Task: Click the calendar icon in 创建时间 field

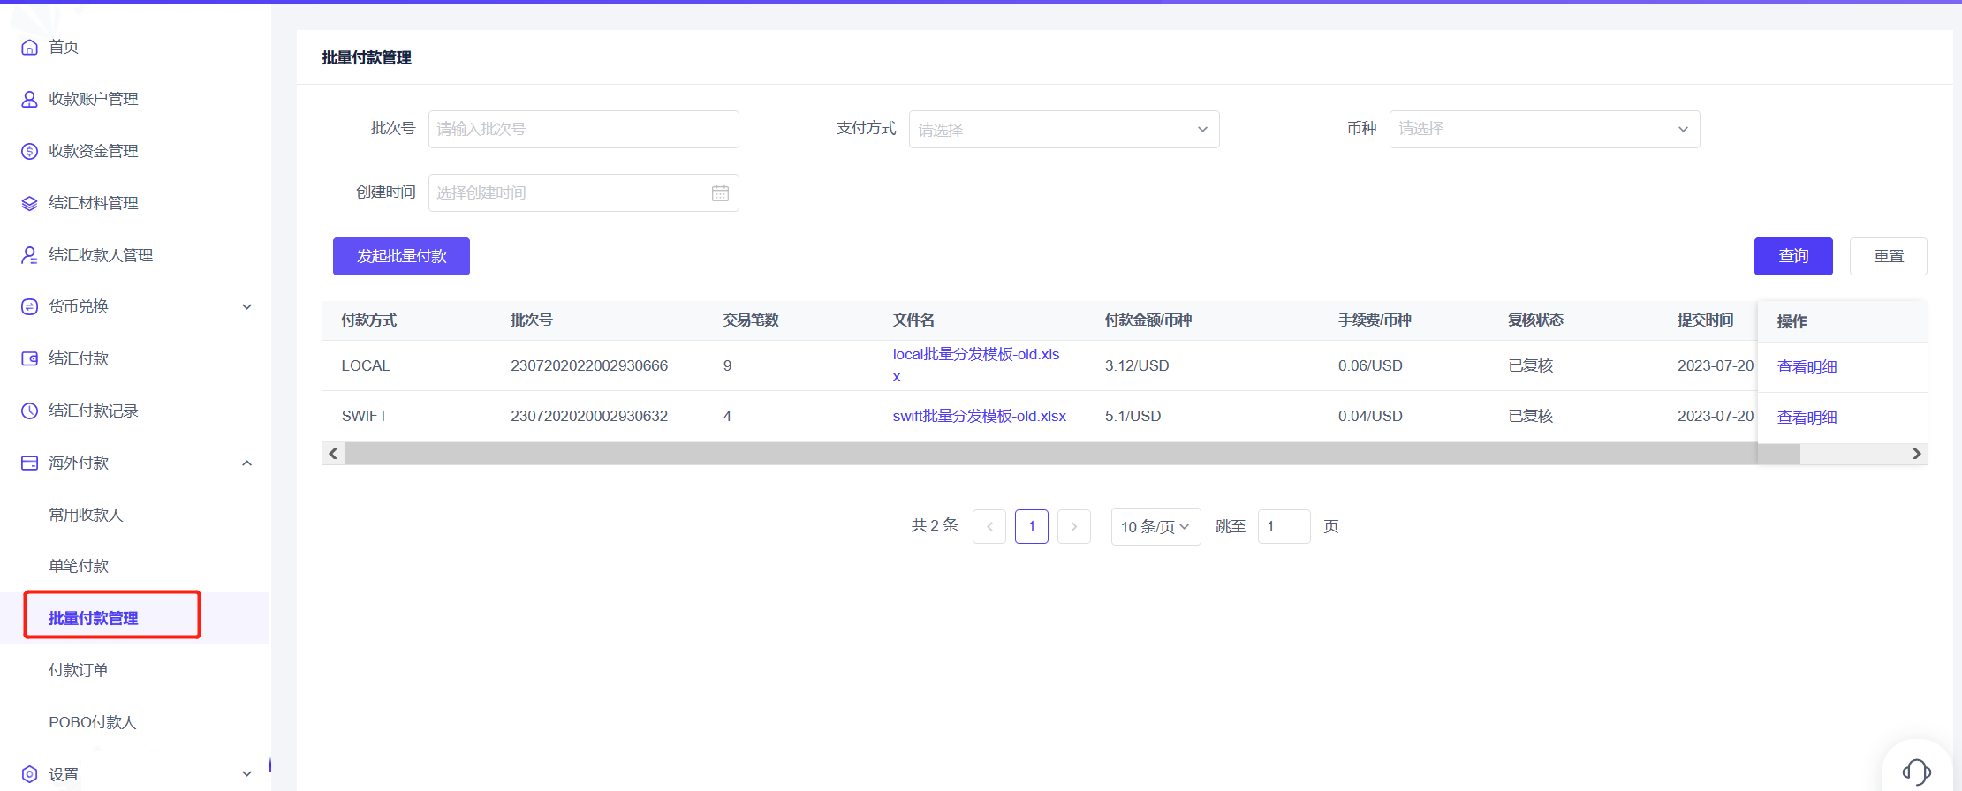Action: click(x=720, y=193)
